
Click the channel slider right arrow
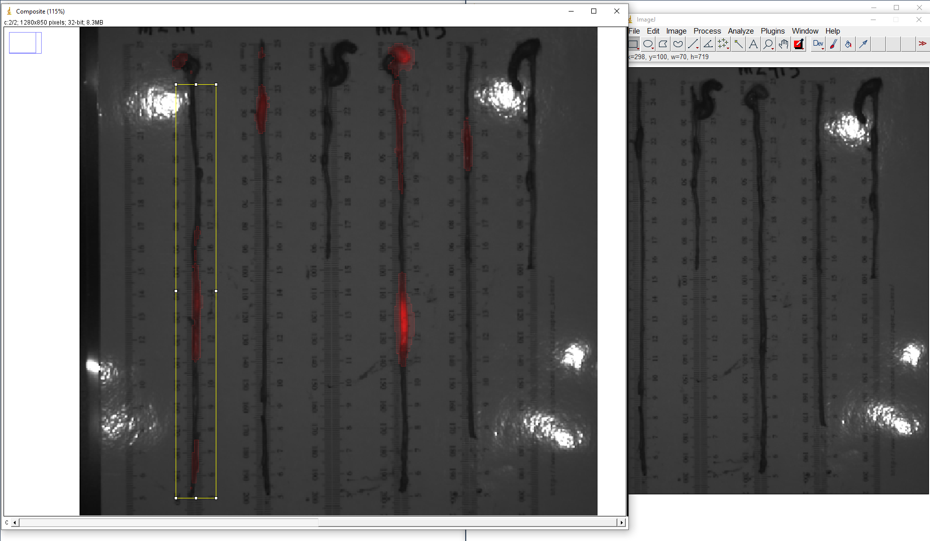(x=622, y=522)
